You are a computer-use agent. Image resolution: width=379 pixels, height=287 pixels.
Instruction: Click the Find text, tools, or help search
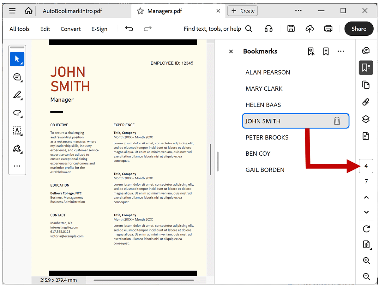coord(218,29)
